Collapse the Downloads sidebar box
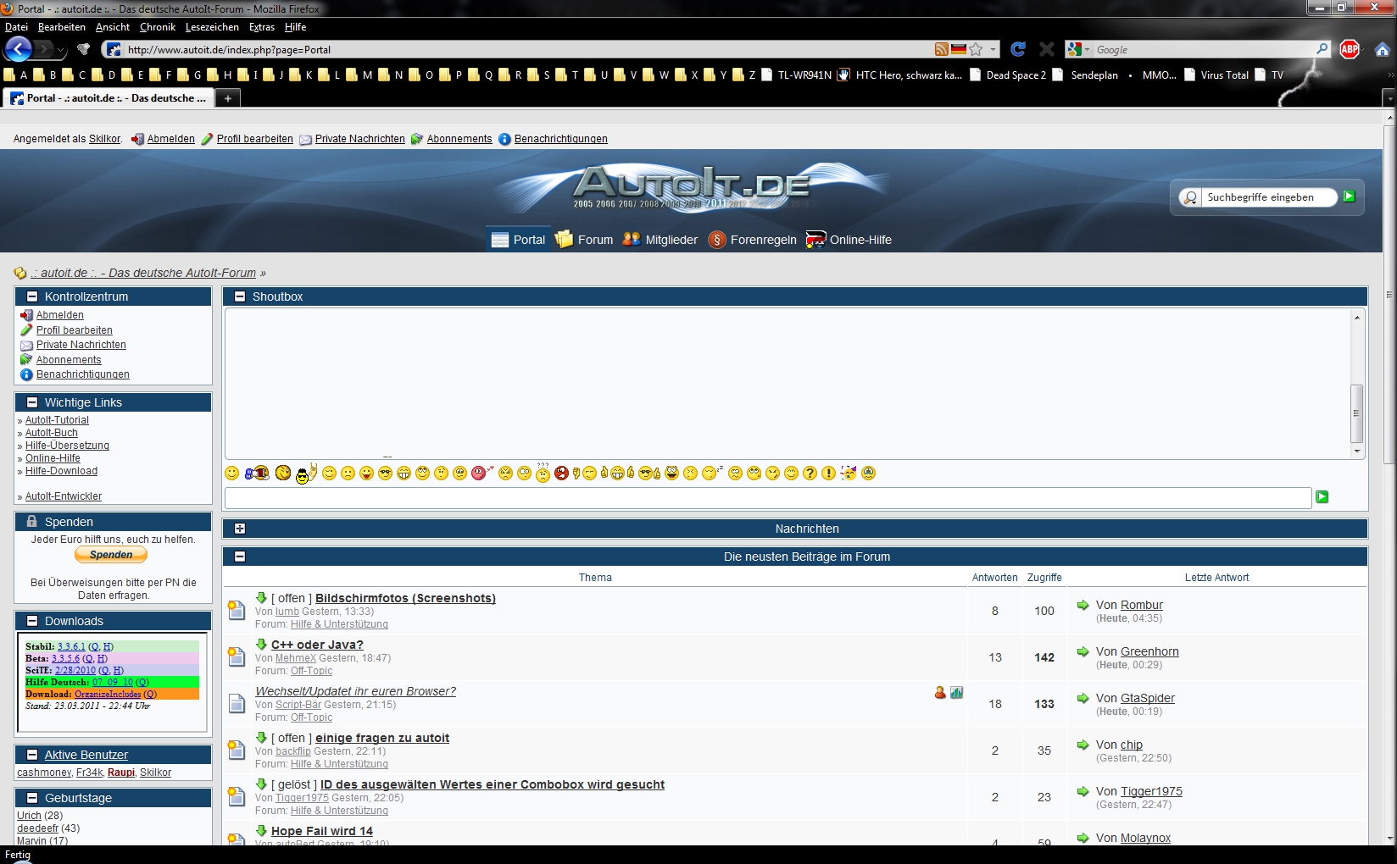Screen dimensions: 1397x864 pos(32,621)
